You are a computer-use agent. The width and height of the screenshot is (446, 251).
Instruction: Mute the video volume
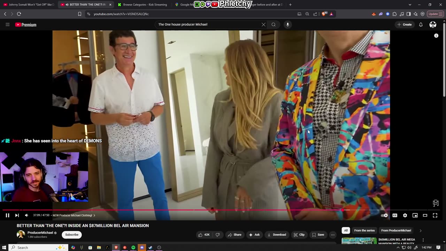[x=26, y=215]
